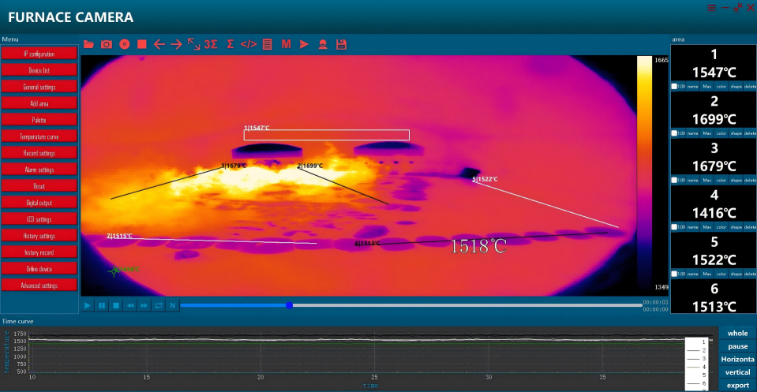This screenshot has height=392, width=757.
Task: Open Record settings
Action: [x=39, y=153]
